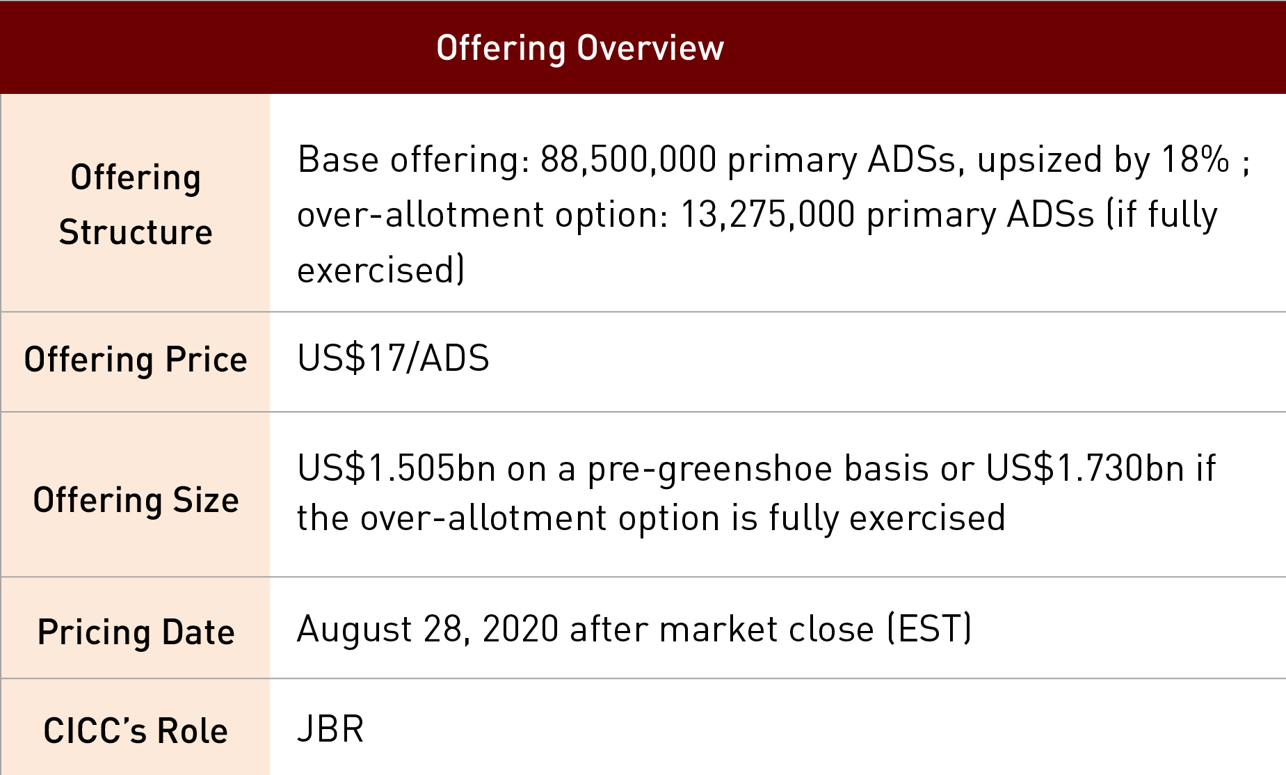Click the 'upsized by 18%' text
Screen dimensions: 1286x775
click(x=1103, y=160)
